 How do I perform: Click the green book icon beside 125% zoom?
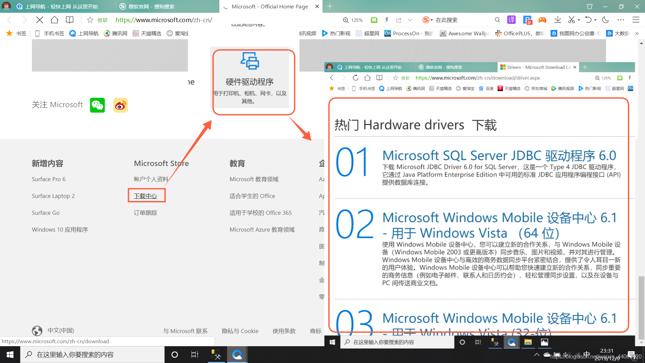tap(374, 20)
